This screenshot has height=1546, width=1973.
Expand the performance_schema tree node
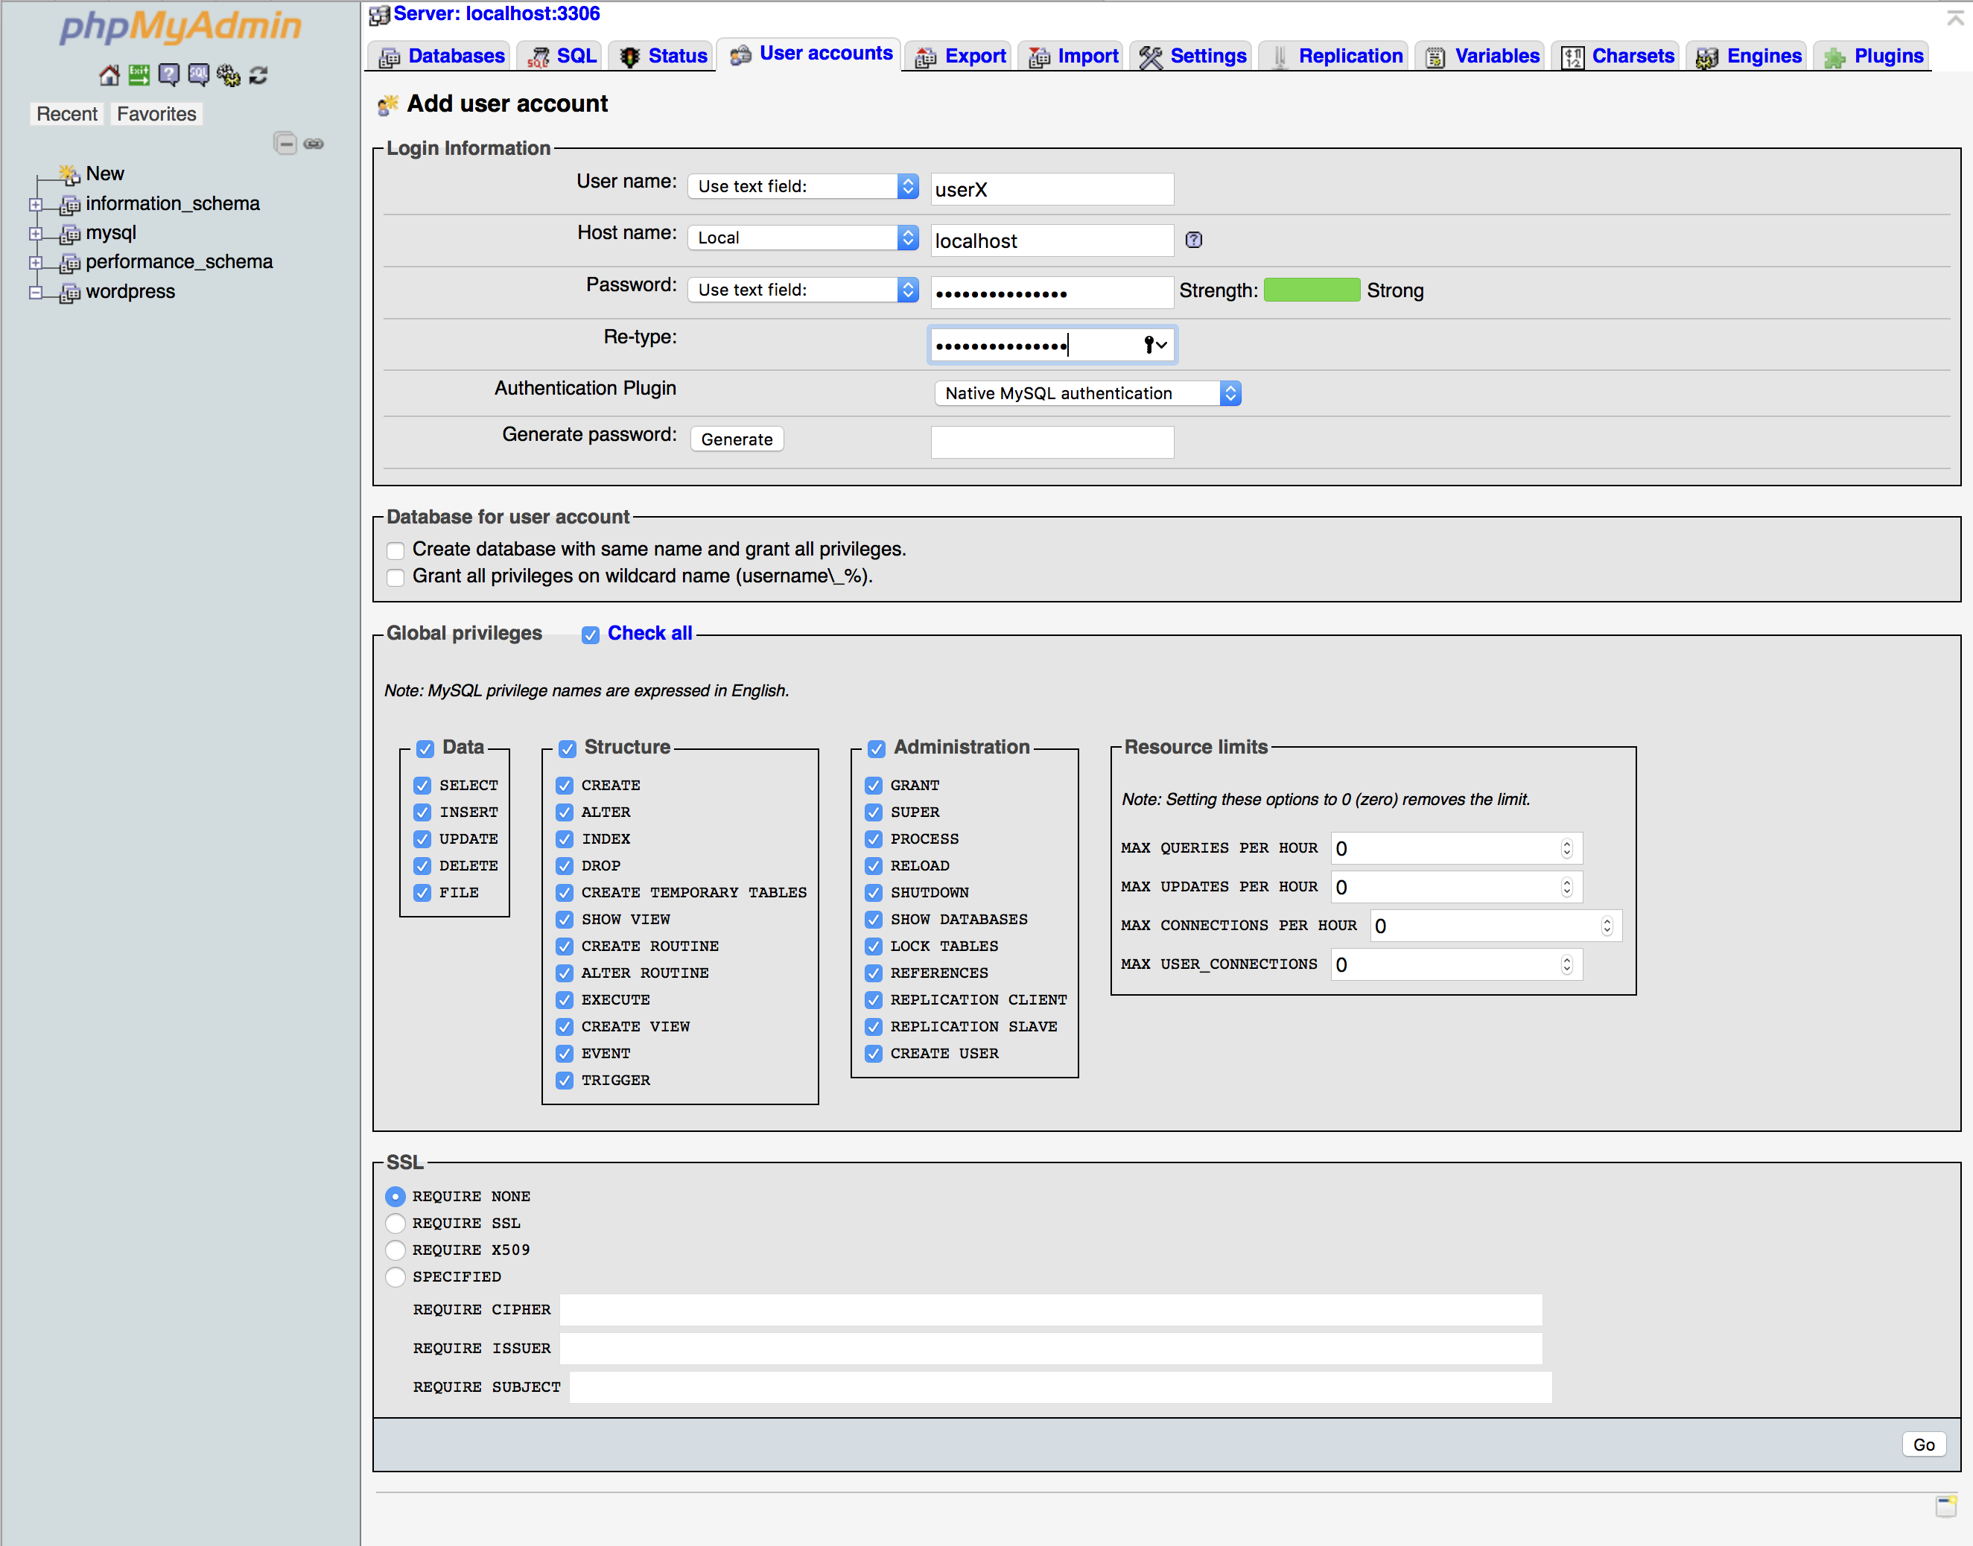(x=35, y=264)
